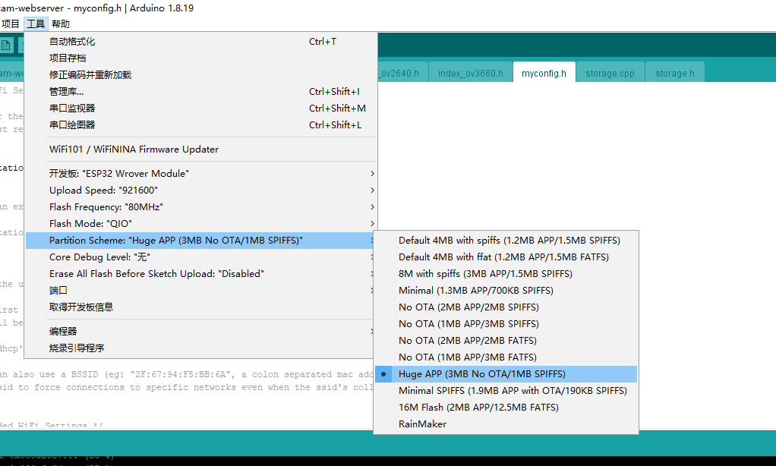
Task: Open the Flash Mode QIO submenu
Action: tap(200, 224)
